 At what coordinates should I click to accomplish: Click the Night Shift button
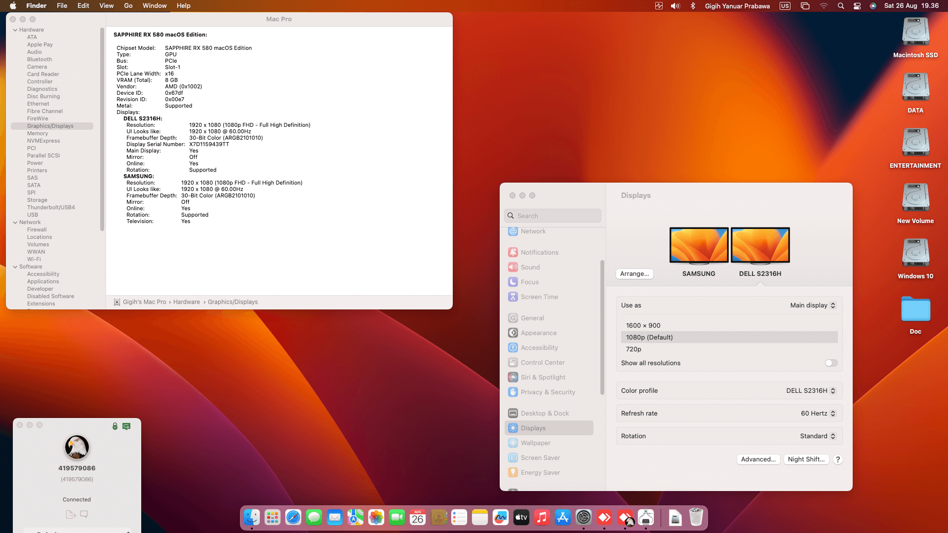(x=806, y=459)
